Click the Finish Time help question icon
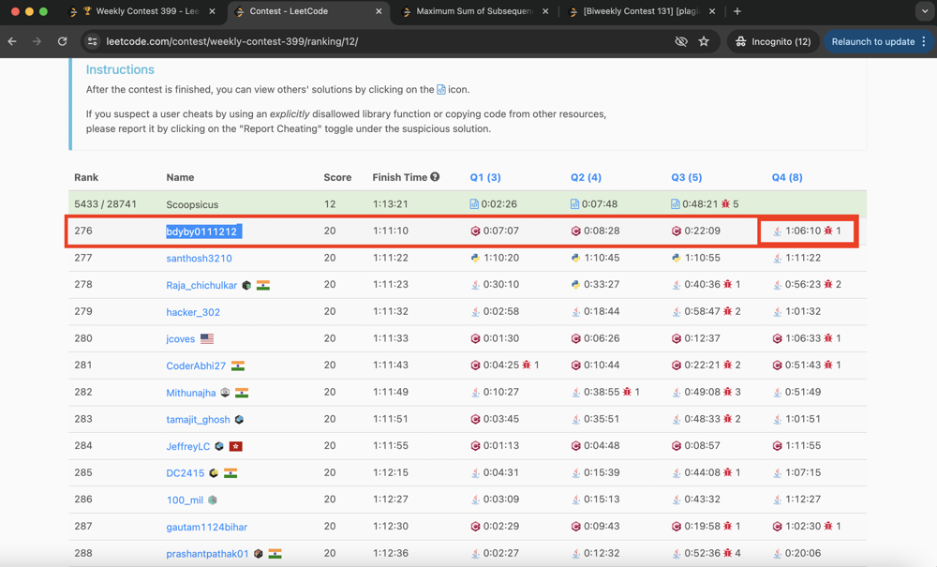The image size is (937, 567). [x=435, y=177]
